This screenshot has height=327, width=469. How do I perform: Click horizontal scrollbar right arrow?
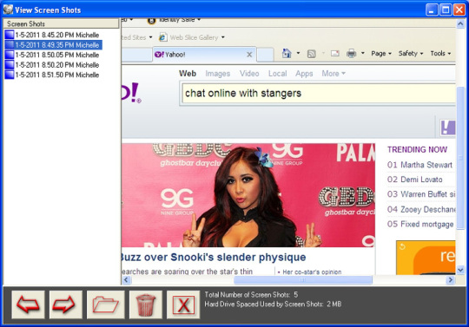451,280
